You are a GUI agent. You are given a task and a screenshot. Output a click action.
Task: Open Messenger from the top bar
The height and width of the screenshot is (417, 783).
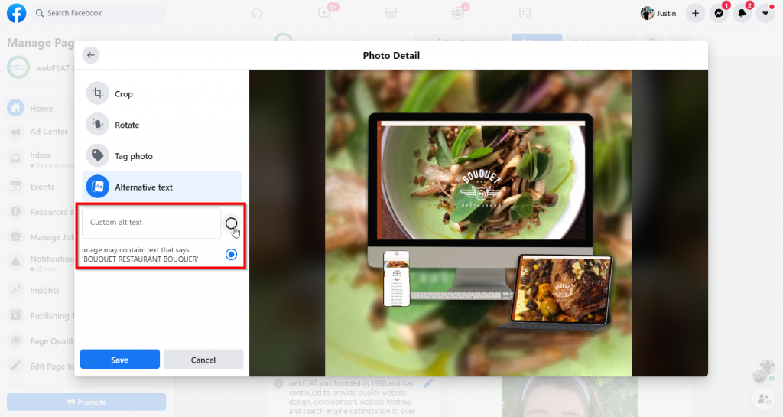pyautogui.click(x=719, y=14)
